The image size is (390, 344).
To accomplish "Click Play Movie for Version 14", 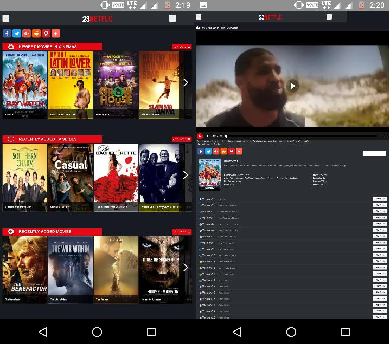I will (x=380, y=280).
